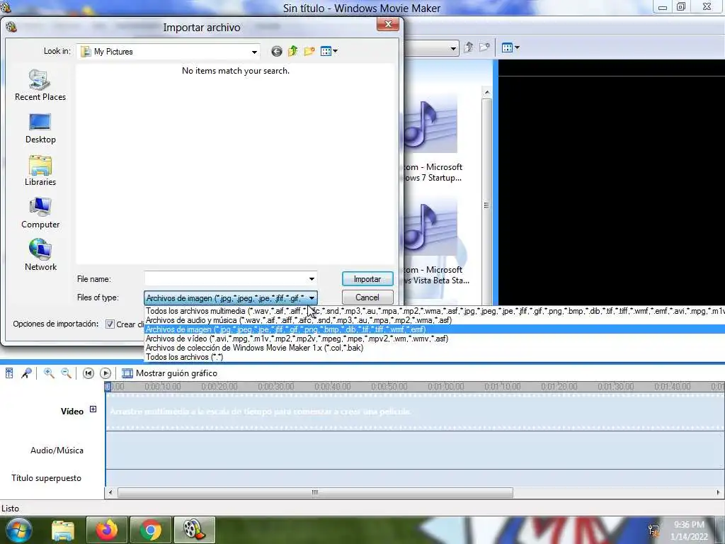The image size is (725, 544).
Task: Click the Movie Maker taskbar button
Action: coord(195,530)
